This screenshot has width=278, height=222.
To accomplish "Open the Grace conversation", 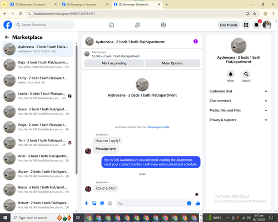I will click(x=37, y=112).
